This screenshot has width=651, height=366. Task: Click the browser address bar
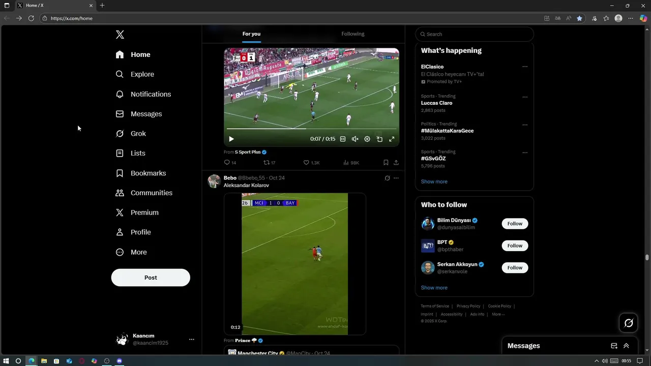(x=290, y=18)
